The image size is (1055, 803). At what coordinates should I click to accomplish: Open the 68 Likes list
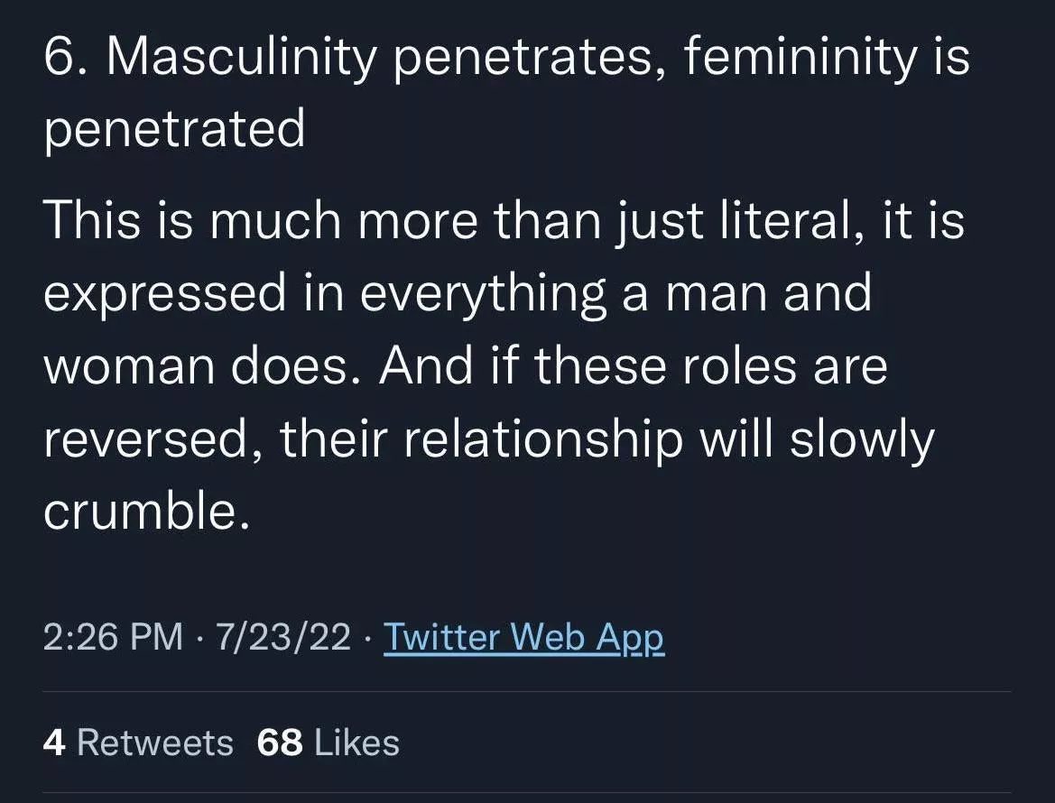[328, 743]
